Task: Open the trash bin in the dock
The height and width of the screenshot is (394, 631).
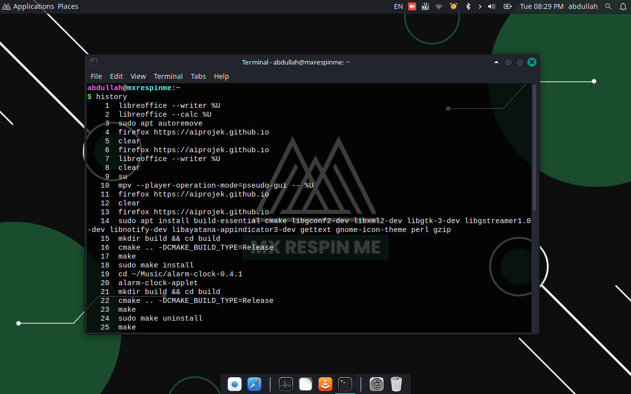Action: (x=396, y=384)
